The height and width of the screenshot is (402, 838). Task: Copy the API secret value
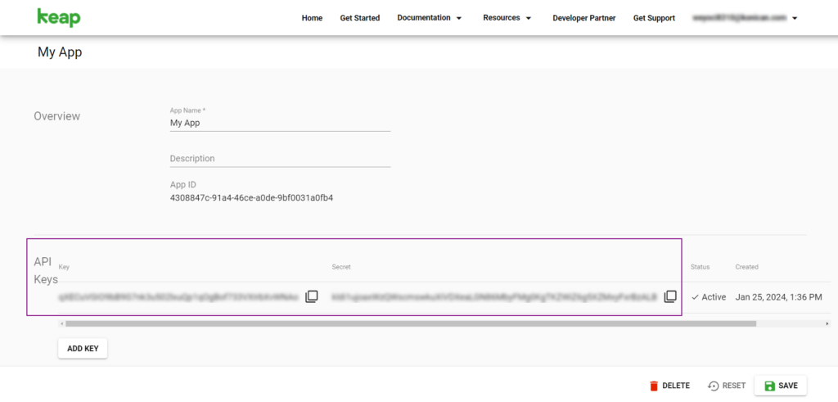point(670,296)
